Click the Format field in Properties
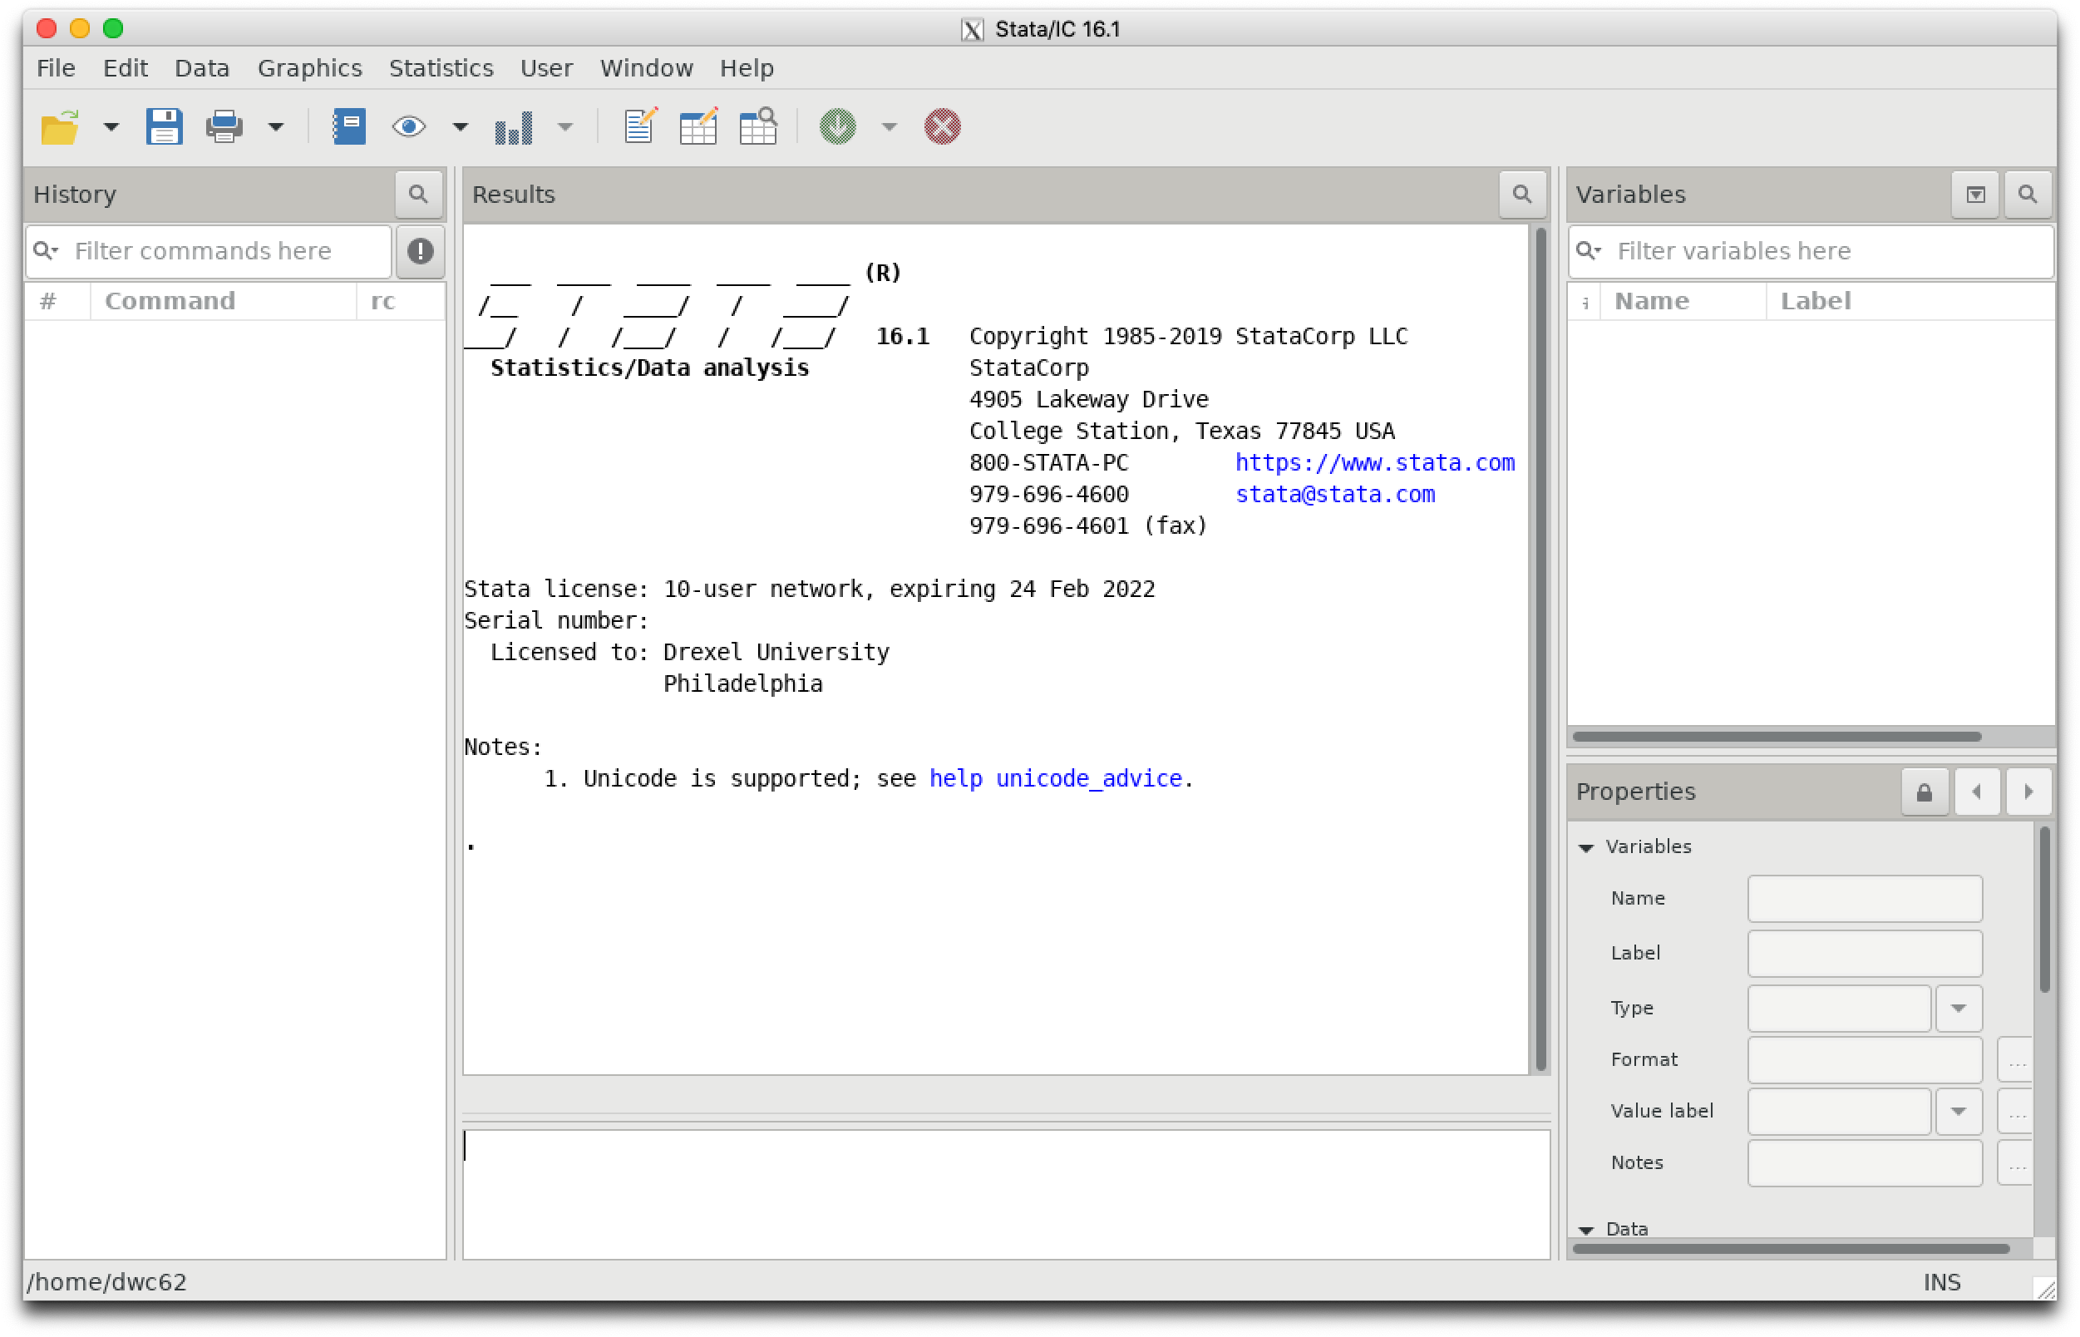This screenshot has height=1337, width=2080. click(1865, 1060)
